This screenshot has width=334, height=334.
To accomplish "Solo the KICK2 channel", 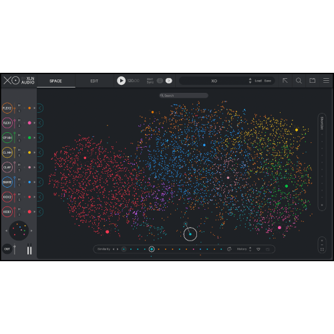I will coord(19,200).
